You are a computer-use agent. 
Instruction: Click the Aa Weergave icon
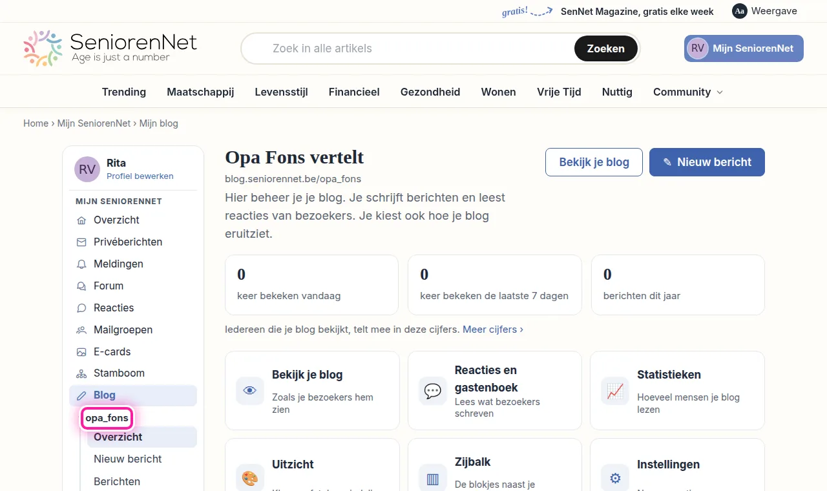(x=740, y=11)
